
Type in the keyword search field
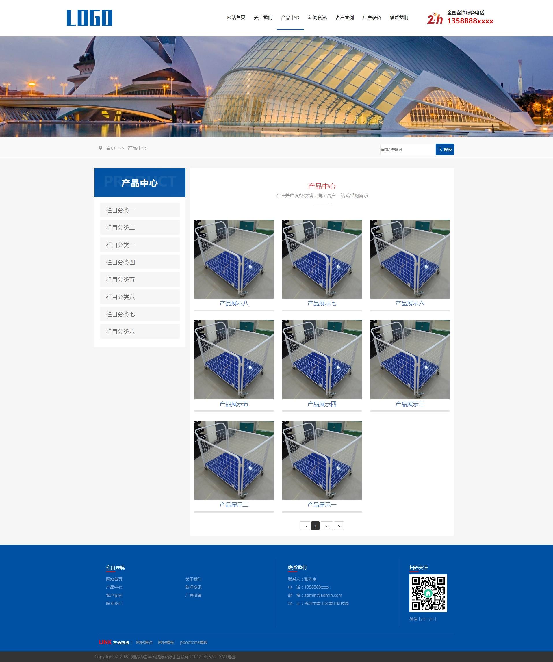click(x=407, y=149)
